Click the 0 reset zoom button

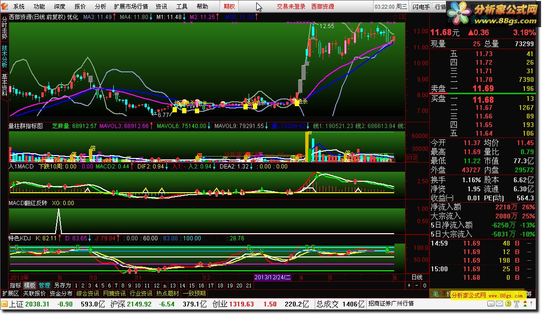(x=425, y=285)
